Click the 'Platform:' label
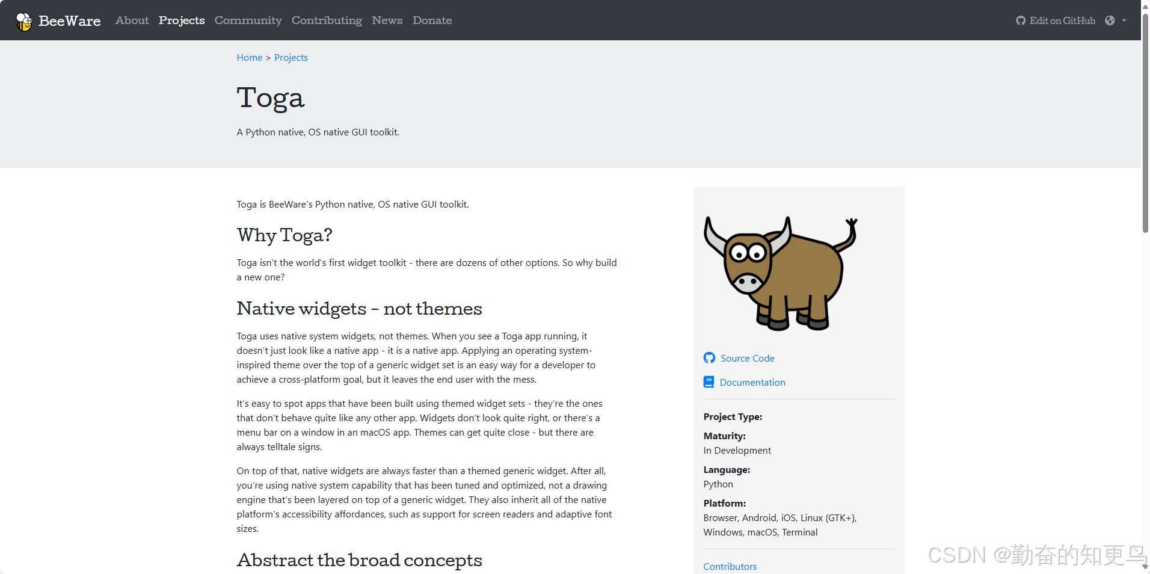Image resolution: width=1150 pixels, height=574 pixels. click(x=725, y=504)
